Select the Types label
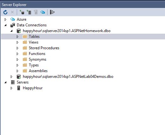 (34, 65)
